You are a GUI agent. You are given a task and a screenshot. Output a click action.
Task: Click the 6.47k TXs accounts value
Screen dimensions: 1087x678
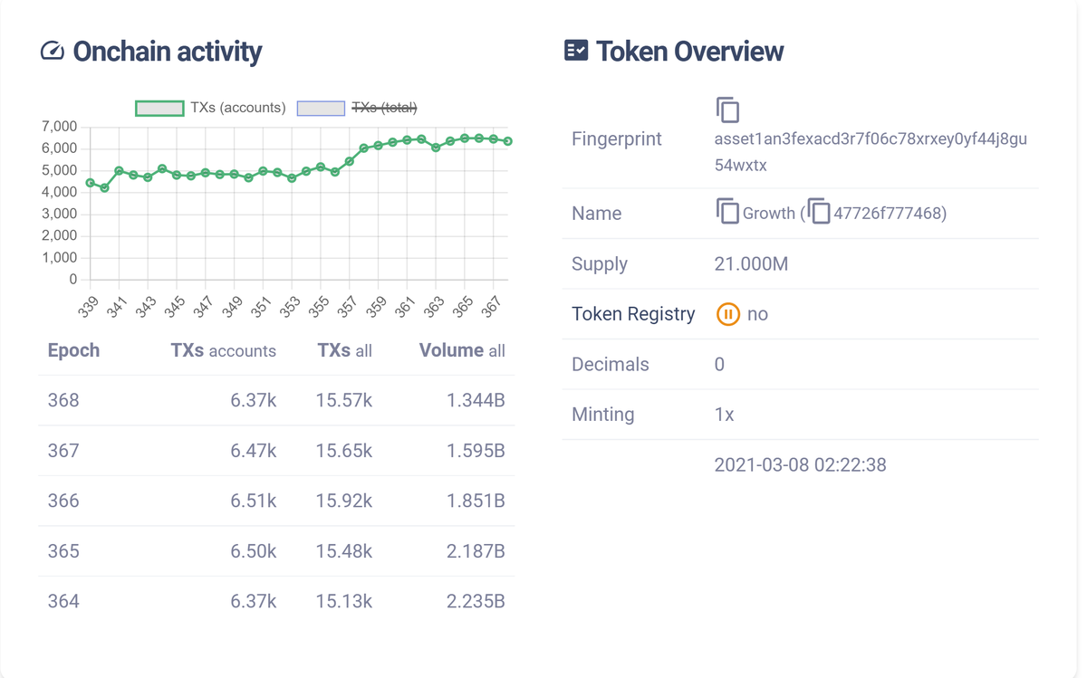(254, 451)
